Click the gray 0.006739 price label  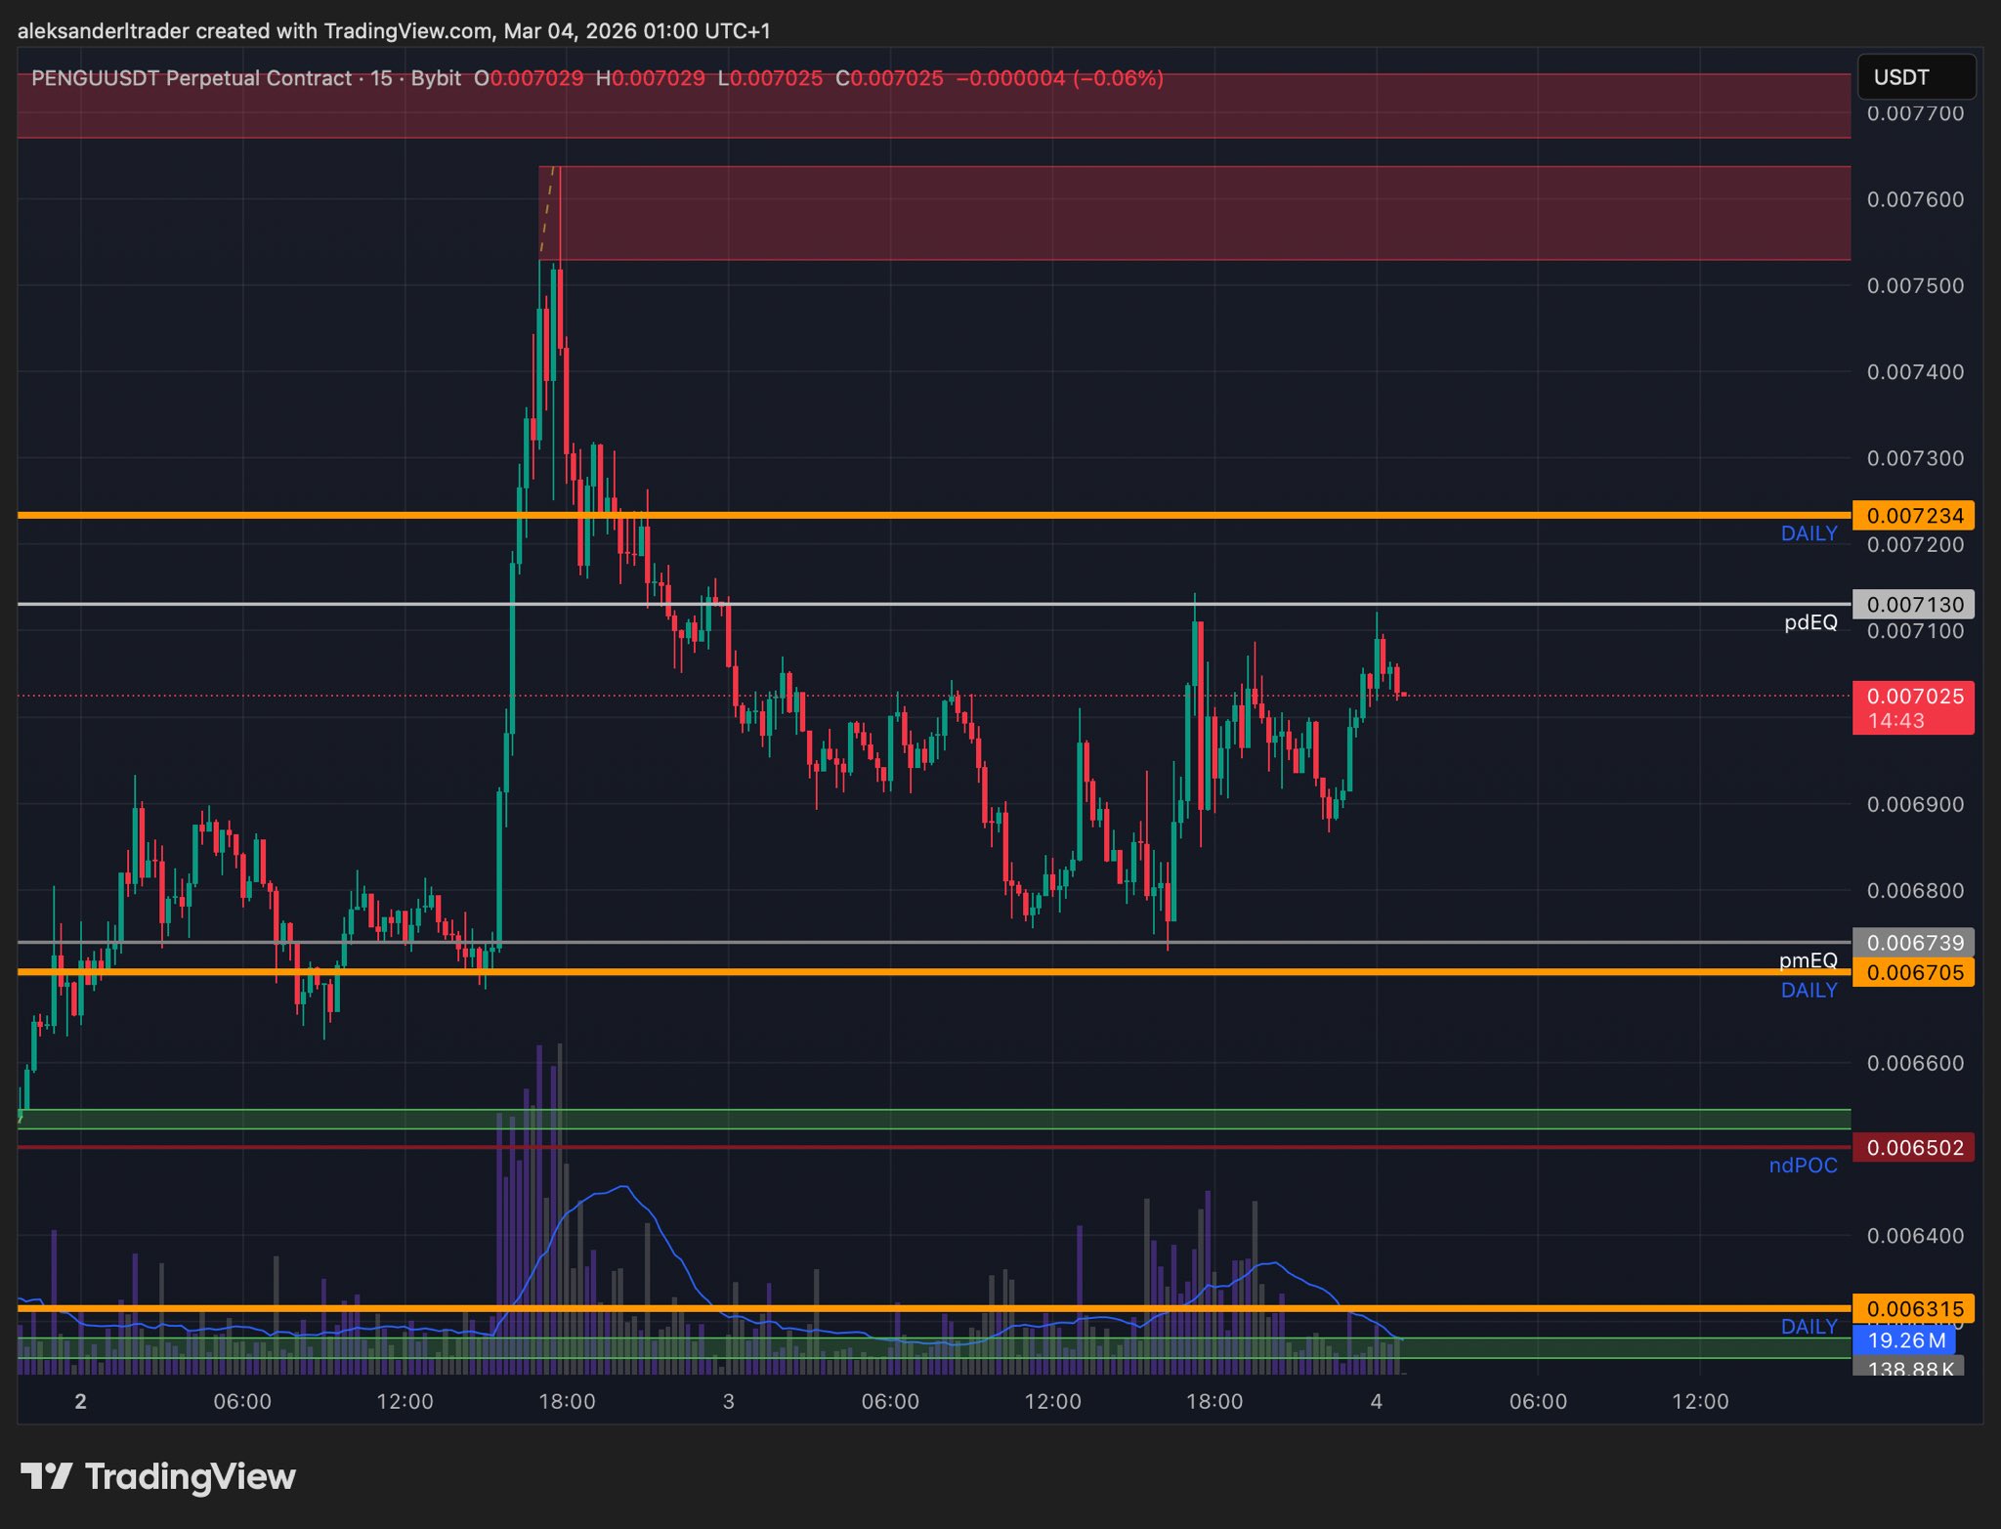[1913, 943]
